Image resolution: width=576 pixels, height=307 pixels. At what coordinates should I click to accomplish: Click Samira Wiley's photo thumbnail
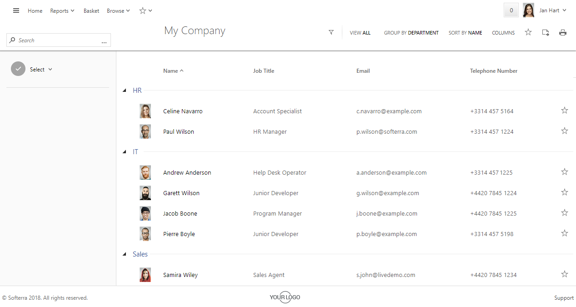(145, 275)
